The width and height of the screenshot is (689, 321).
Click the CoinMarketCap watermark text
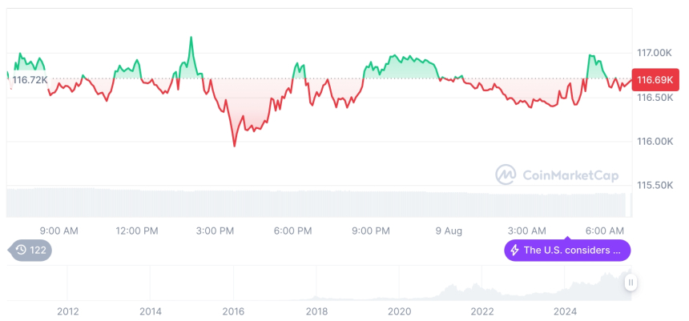tap(569, 174)
